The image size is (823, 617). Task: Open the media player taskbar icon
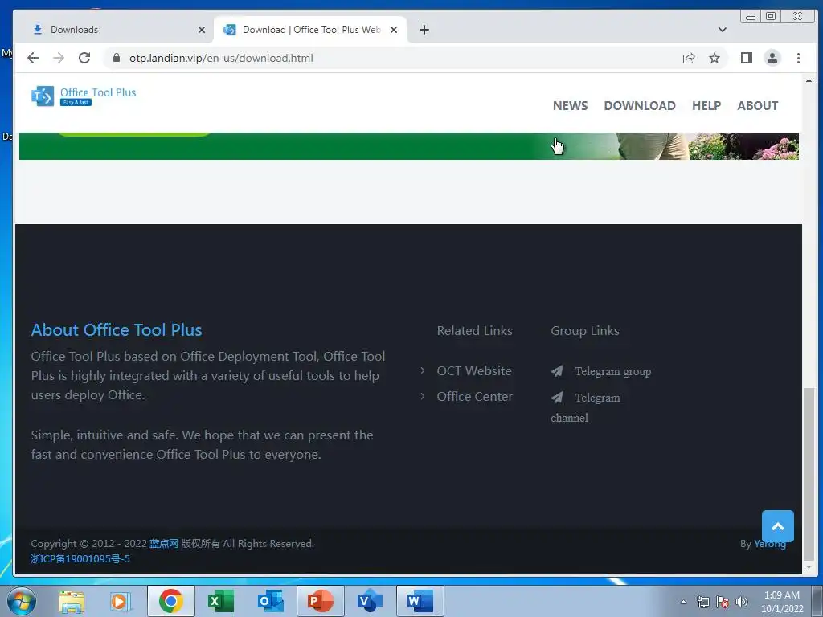(121, 601)
